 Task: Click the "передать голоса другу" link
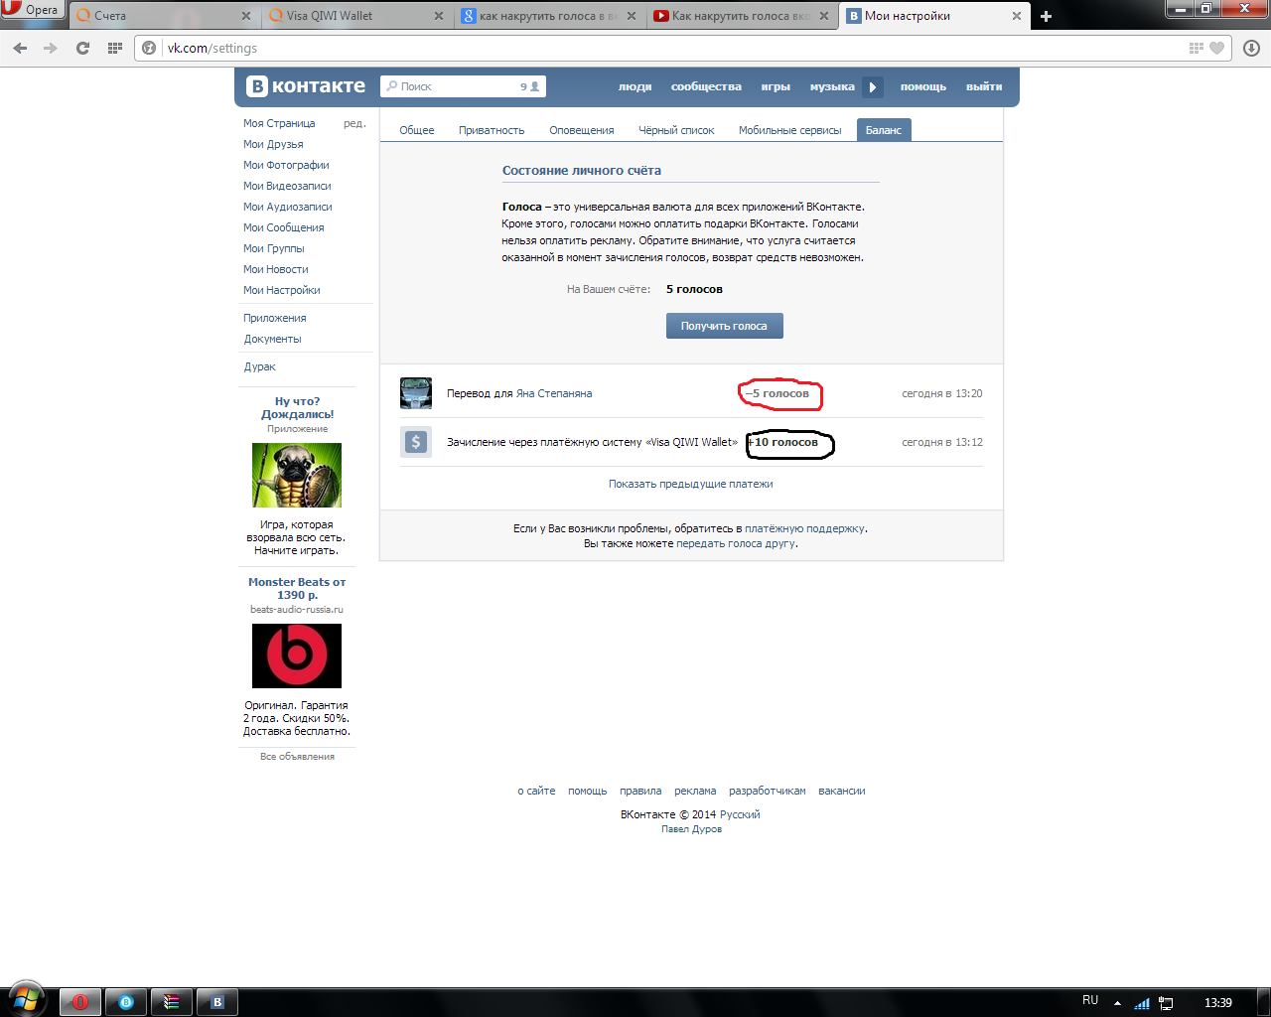click(736, 543)
